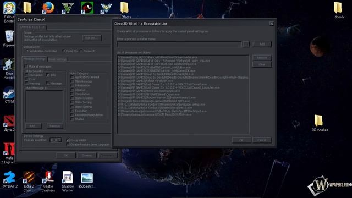Switch to the Direct3D 10.x/11.x tab

[32, 27]
